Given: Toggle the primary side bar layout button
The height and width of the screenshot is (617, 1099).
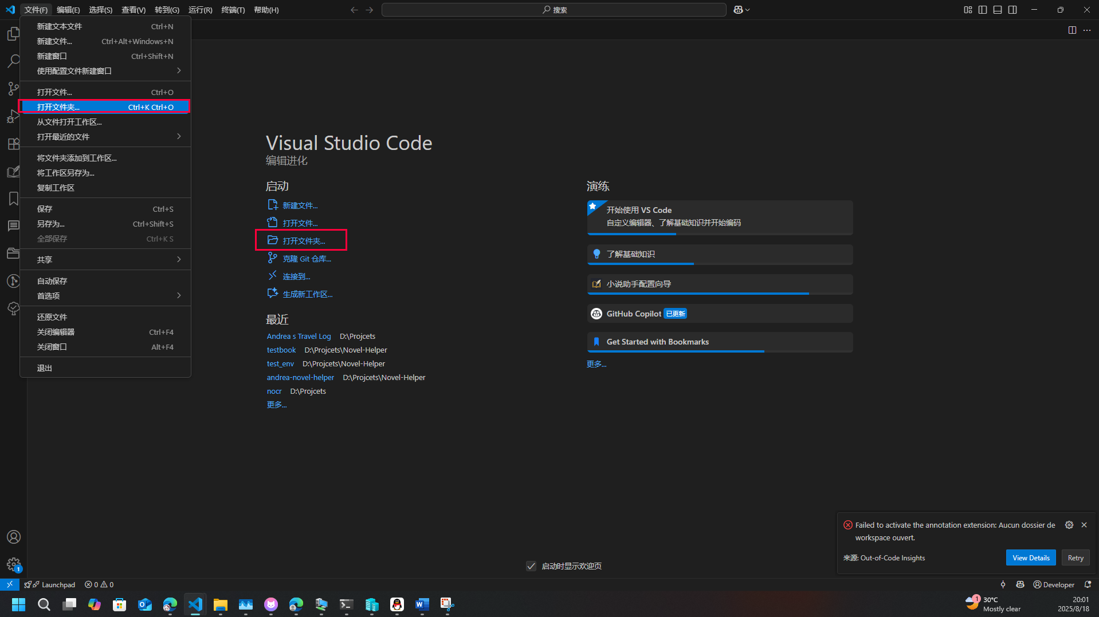Looking at the screenshot, I should pyautogui.click(x=983, y=10).
